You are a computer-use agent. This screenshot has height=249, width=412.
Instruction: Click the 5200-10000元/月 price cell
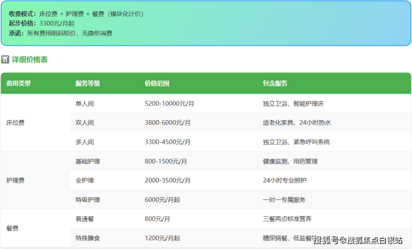169,104
